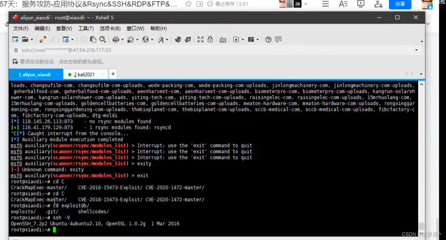The height and width of the screenshot is (240, 446).
Task: Toggle full screen mode icon
Action: click(200, 39)
